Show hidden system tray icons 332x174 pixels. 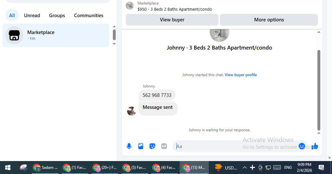244,168
